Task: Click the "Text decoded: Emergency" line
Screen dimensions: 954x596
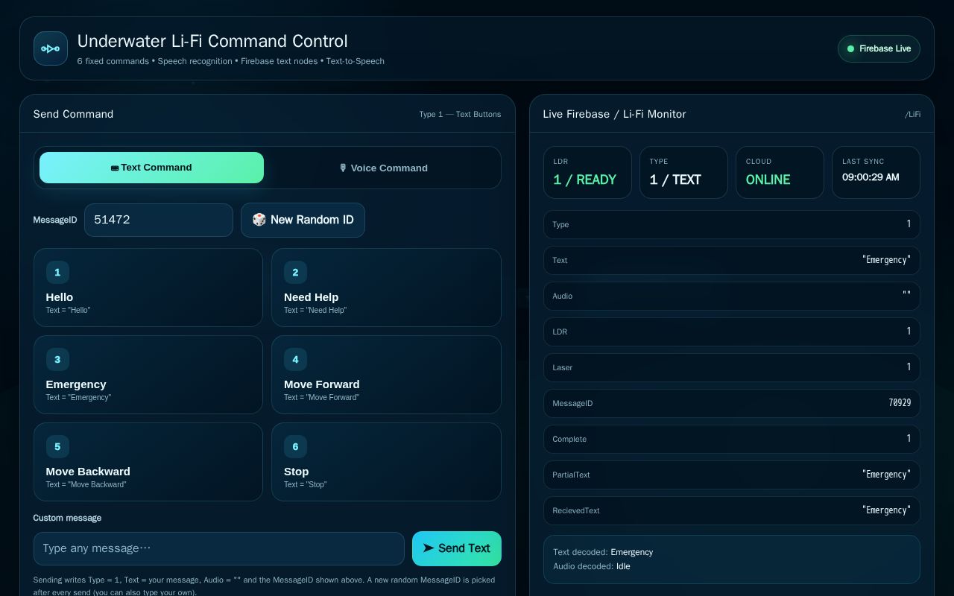Action: click(x=603, y=552)
